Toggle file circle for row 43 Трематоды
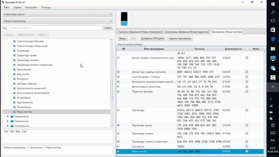 click(247, 110)
